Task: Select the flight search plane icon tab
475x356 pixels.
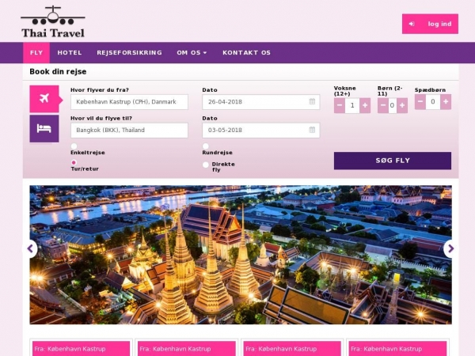Action: pos(44,99)
